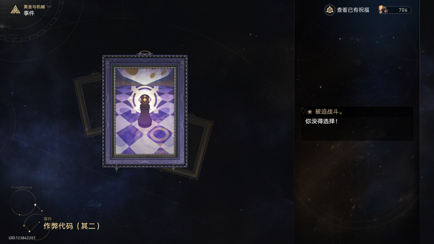Click the star icon before 被迫战斗
Viewport: 434px width, 244px height.
pyautogui.click(x=310, y=112)
